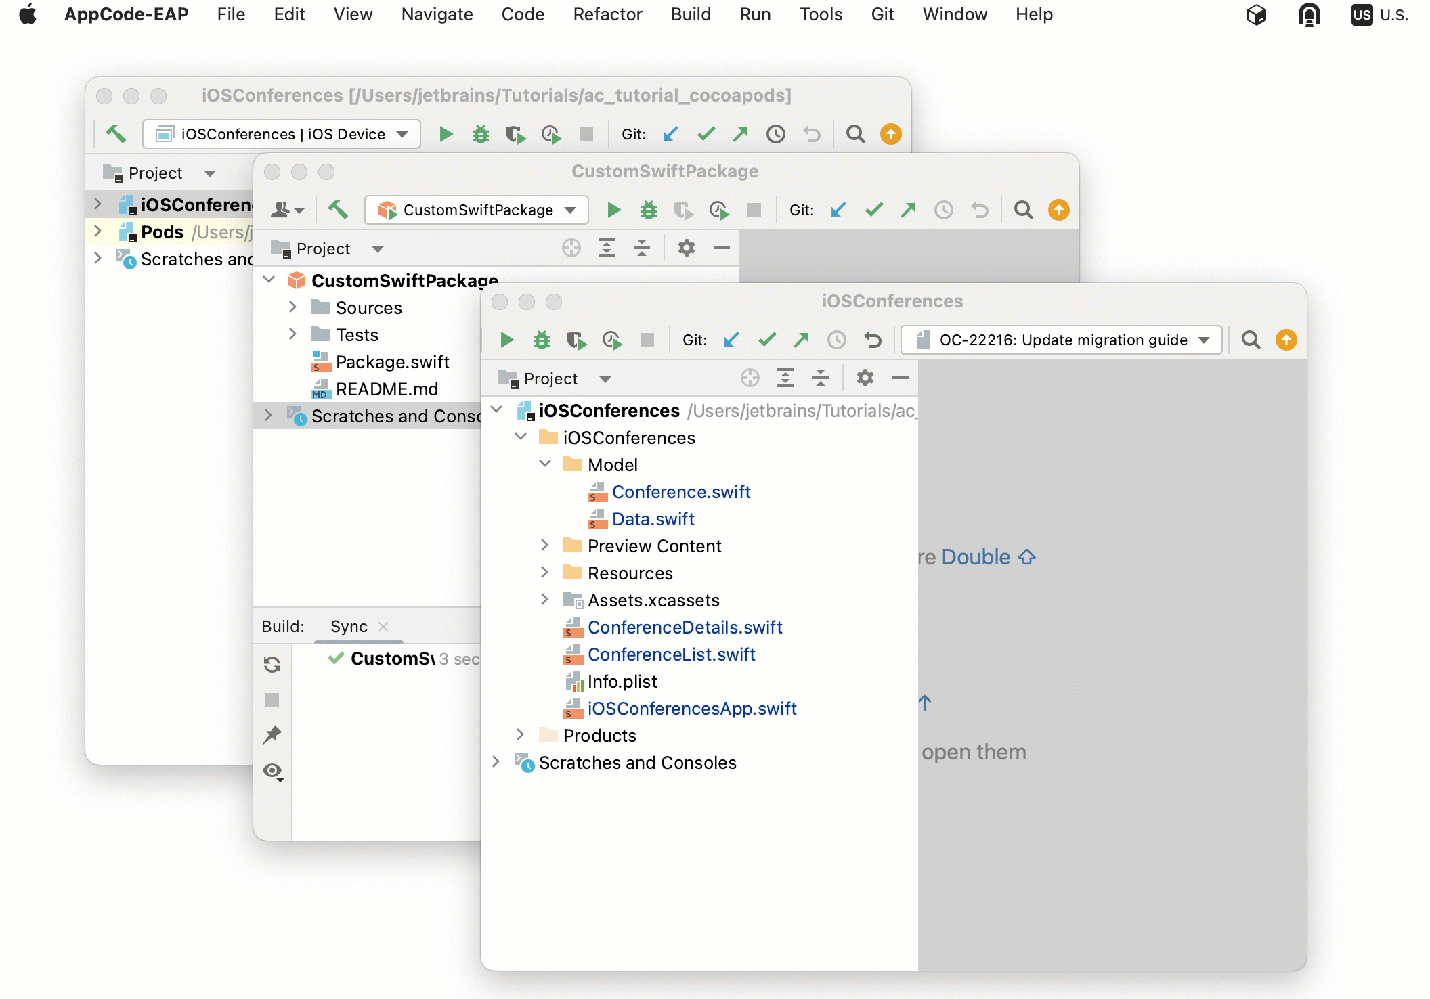Open the Git menu in the menu bar
Image resolution: width=1430 pixels, height=999 pixels.
click(x=882, y=14)
